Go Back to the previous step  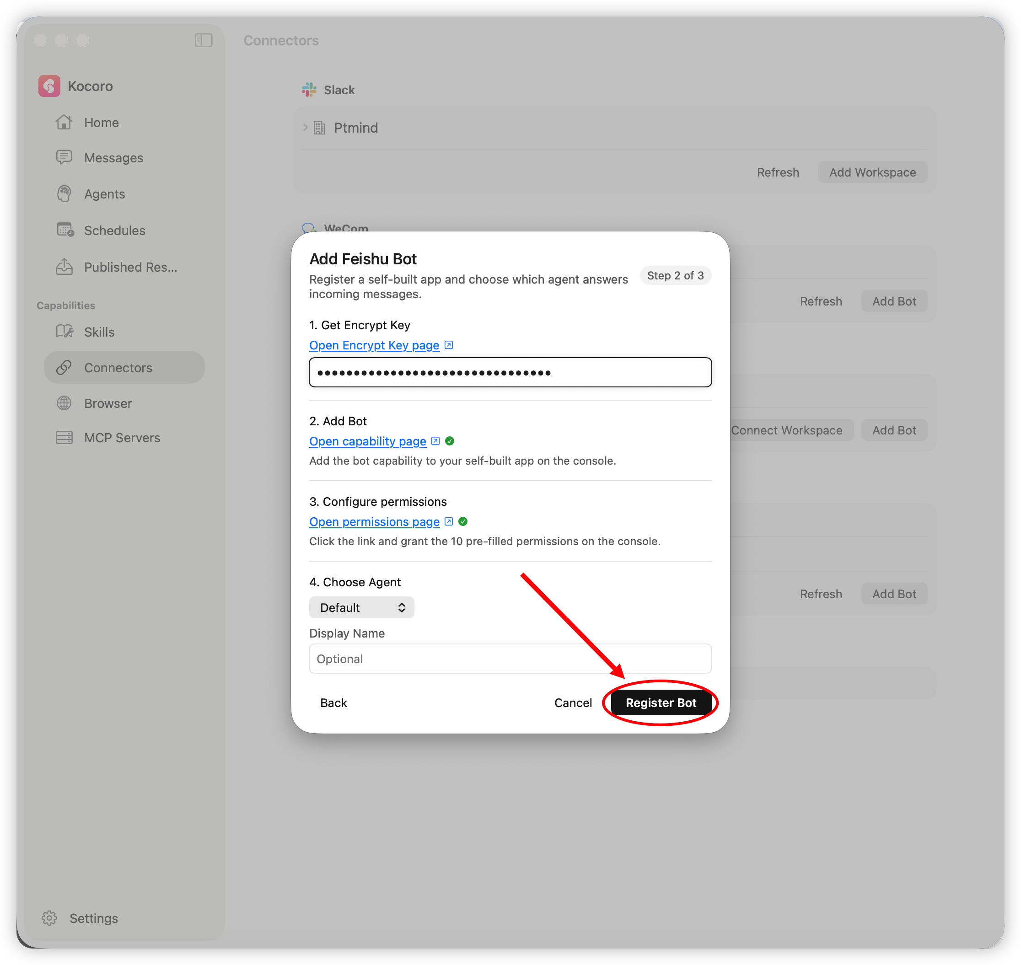[x=333, y=702]
